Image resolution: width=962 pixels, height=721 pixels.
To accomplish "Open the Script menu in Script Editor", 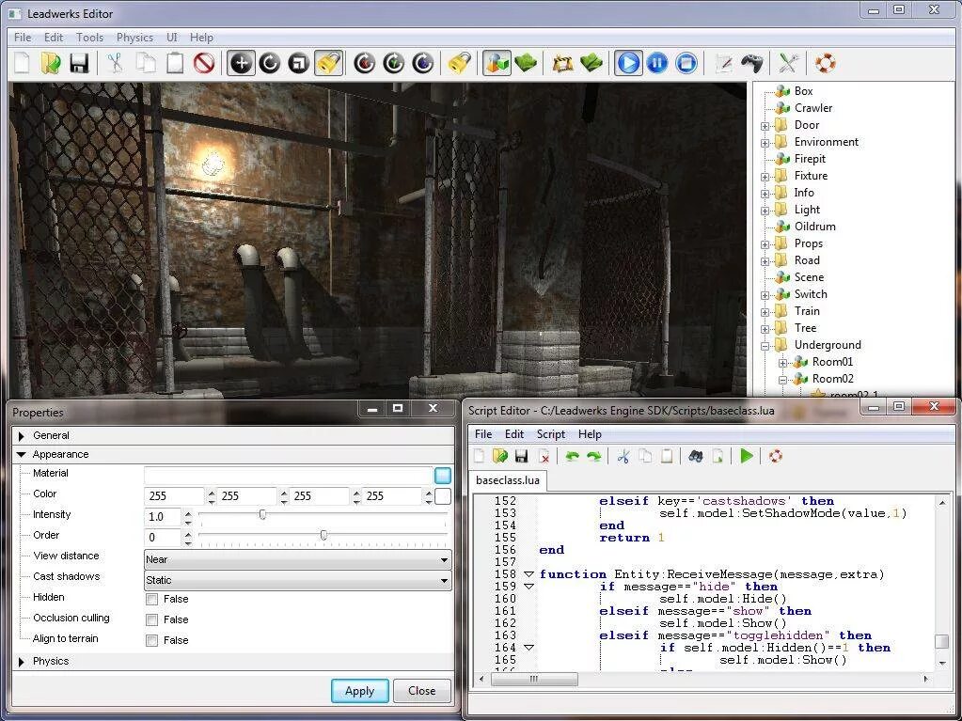I will coord(550,434).
